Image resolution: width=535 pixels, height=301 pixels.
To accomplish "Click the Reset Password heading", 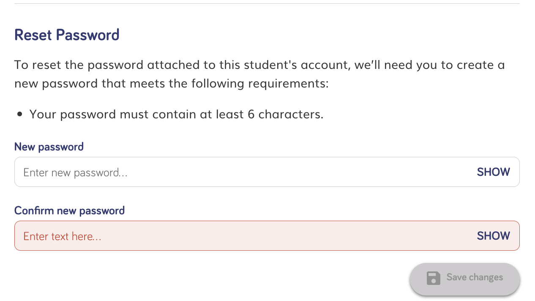I will [67, 35].
